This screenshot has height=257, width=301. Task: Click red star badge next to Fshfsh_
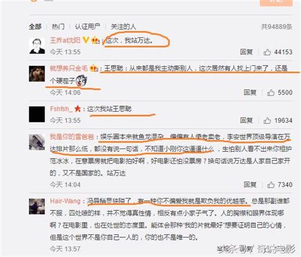(77, 109)
